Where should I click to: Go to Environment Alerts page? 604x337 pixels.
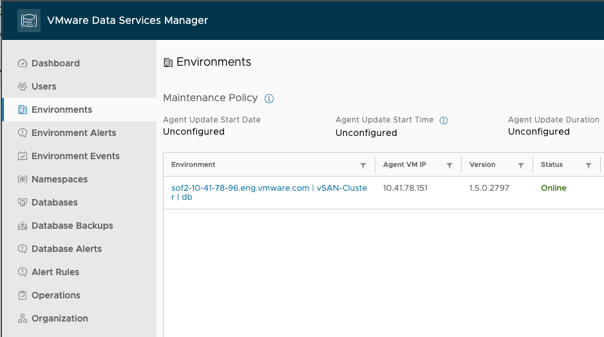point(73,133)
